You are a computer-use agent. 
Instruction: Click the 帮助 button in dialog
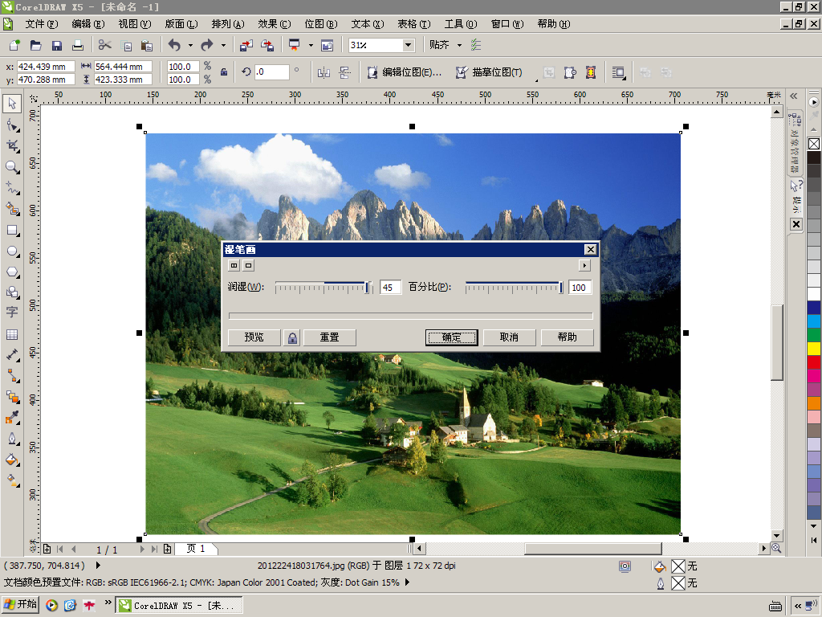pos(567,337)
